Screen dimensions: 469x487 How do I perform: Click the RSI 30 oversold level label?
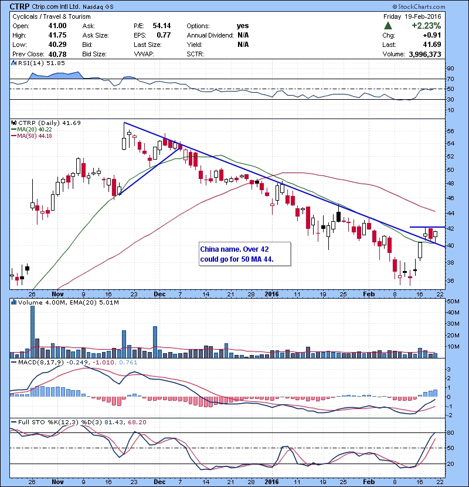click(x=450, y=99)
